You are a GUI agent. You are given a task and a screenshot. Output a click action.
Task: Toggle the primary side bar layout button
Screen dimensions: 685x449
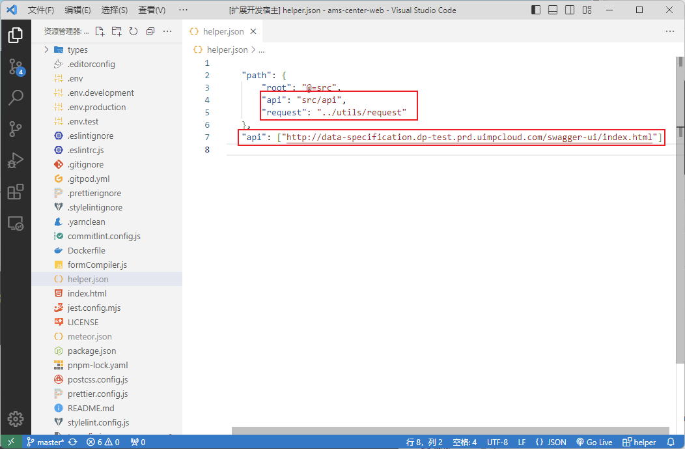[536, 10]
